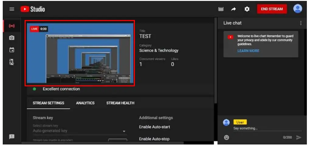Screen dimensions: 309x146
Task: Open the Stream Health tab
Action: click(x=120, y=103)
